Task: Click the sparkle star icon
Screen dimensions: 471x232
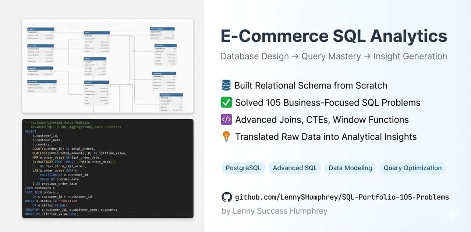Action: click(x=453, y=214)
